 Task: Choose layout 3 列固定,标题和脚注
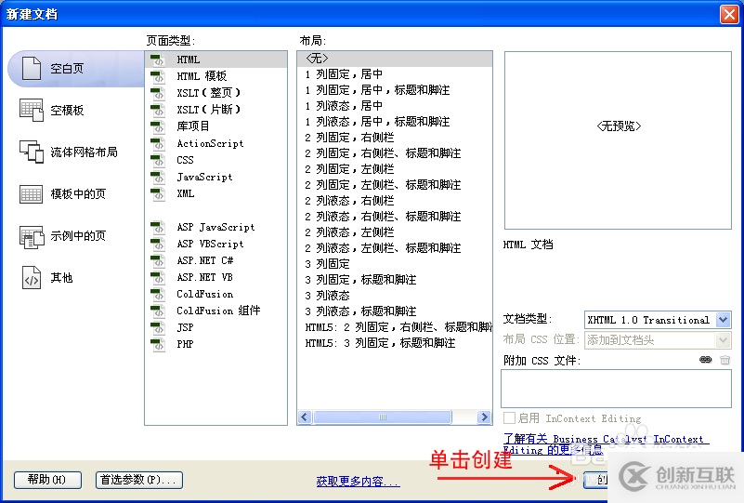click(x=395, y=279)
